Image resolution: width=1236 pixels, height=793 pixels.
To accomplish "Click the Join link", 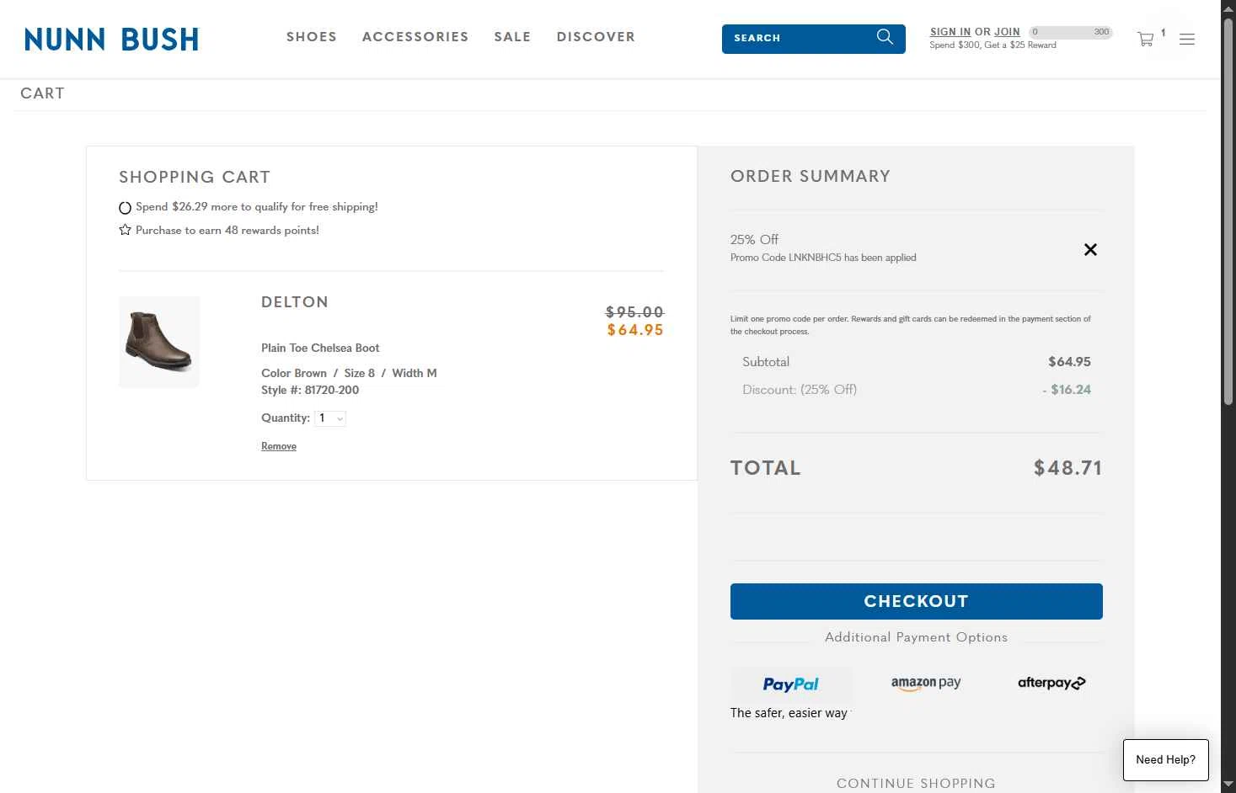I will (1007, 32).
